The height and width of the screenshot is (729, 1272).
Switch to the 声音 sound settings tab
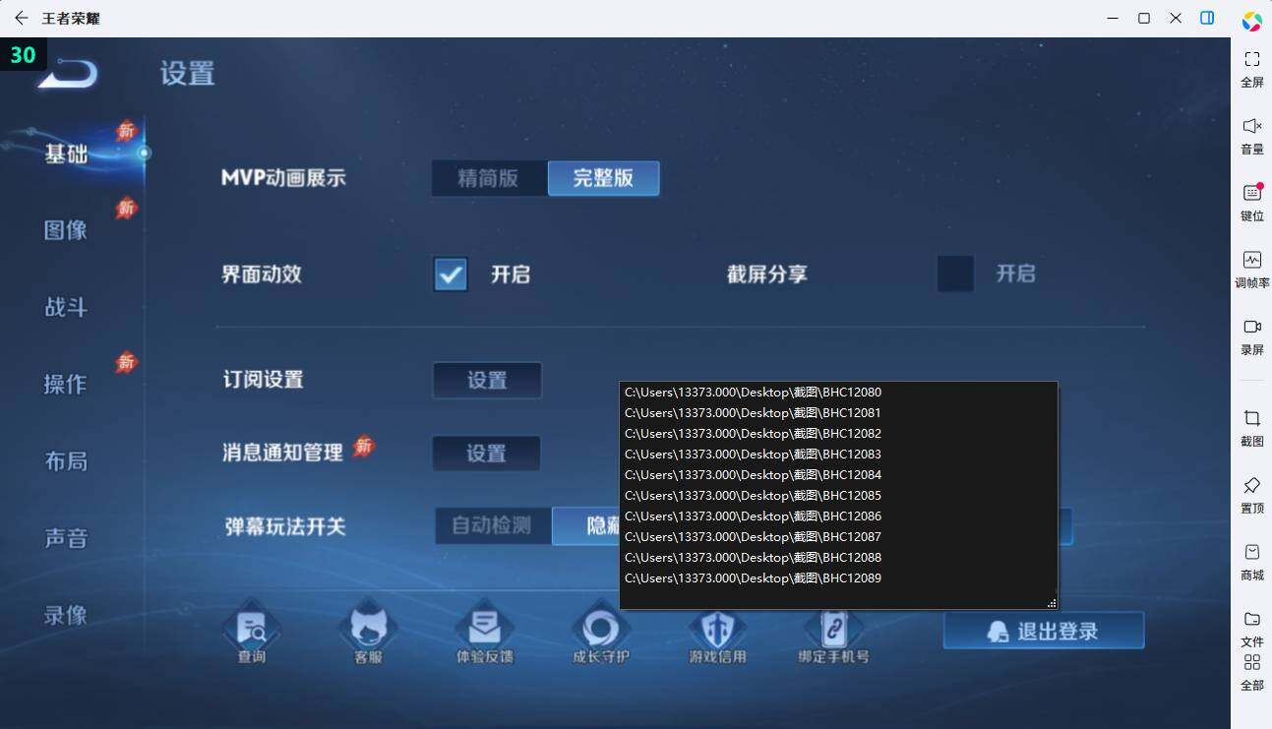65,537
